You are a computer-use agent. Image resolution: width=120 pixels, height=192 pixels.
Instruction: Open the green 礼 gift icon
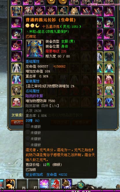click(81, 185)
